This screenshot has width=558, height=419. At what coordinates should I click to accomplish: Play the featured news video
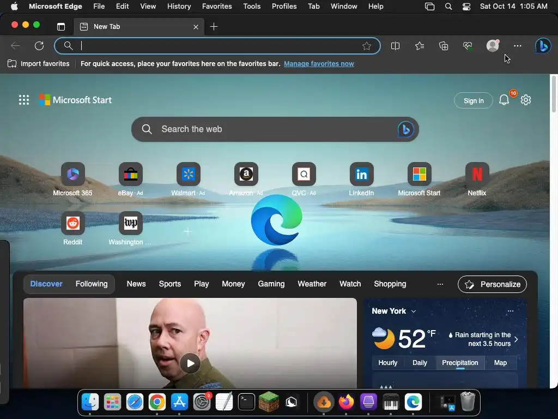(x=190, y=363)
